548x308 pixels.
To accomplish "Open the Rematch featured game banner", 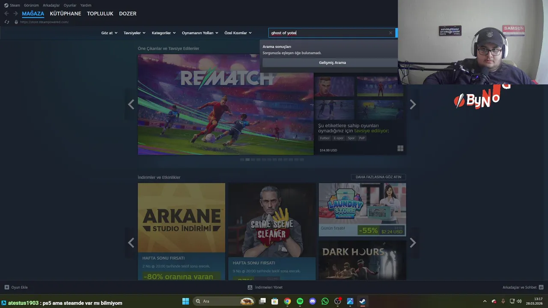I will (226, 104).
